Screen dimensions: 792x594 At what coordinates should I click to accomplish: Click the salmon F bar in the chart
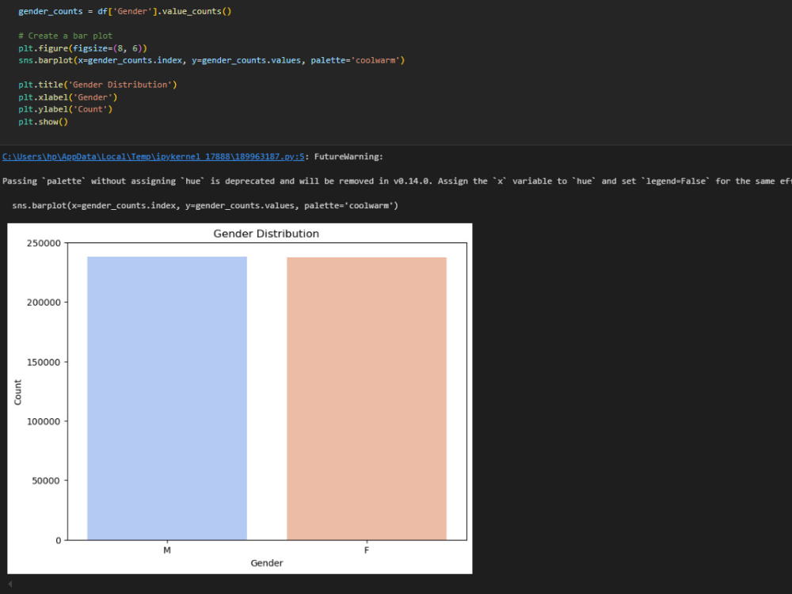(x=367, y=398)
